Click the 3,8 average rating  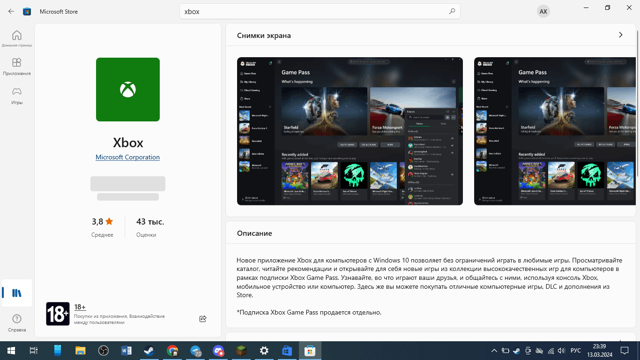tap(102, 222)
